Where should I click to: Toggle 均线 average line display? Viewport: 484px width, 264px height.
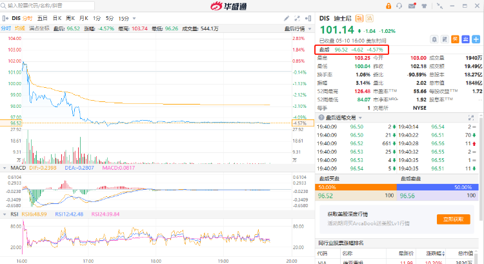pos(20,28)
